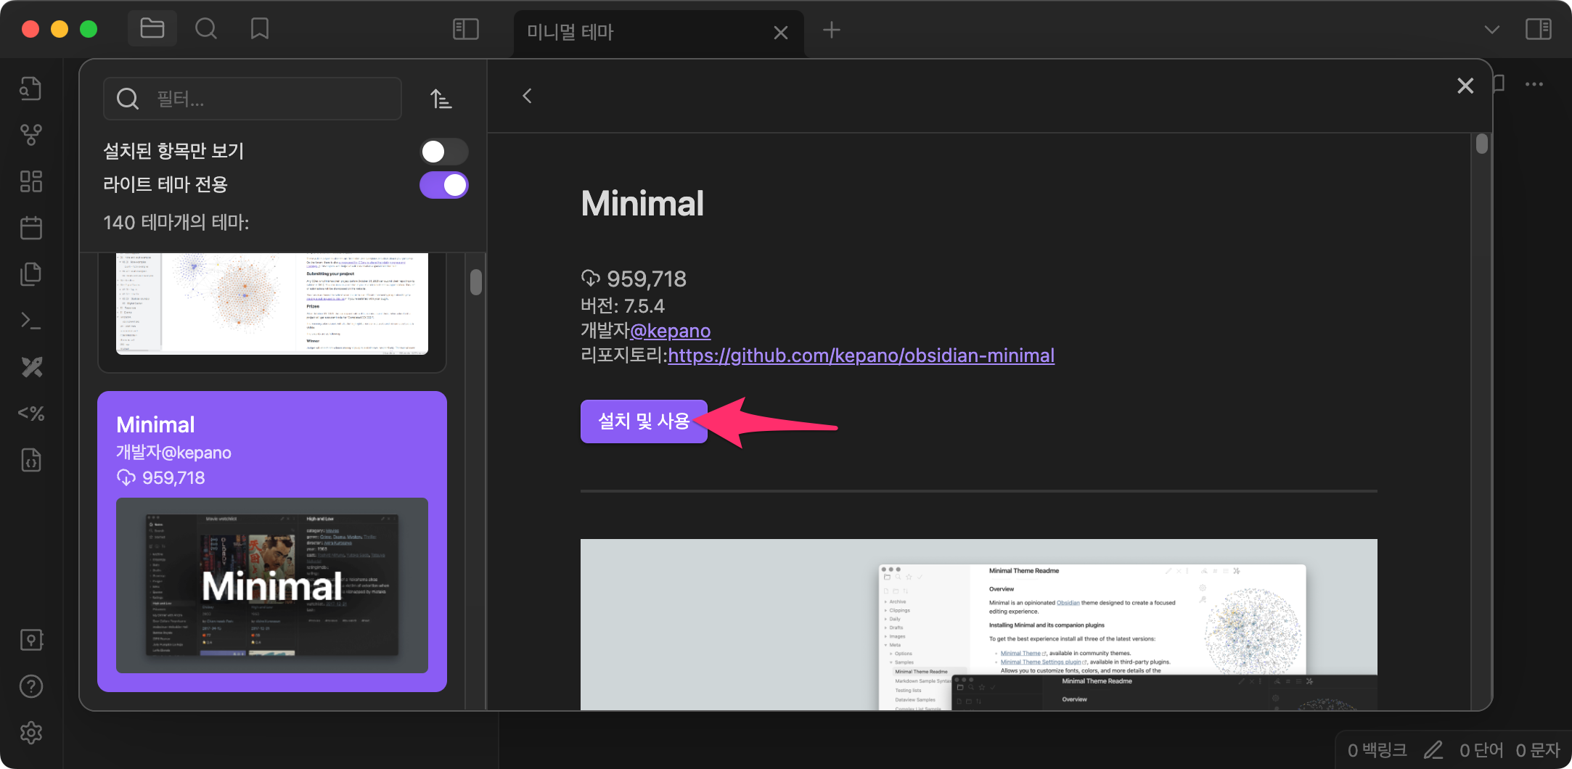This screenshot has height=769, width=1572.
Task: Toggle 라이트 테마 전용 switch
Action: click(444, 185)
